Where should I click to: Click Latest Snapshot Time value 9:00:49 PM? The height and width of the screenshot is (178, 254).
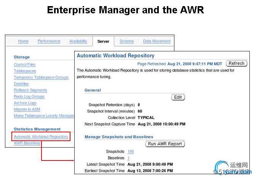(x=150, y=164)
